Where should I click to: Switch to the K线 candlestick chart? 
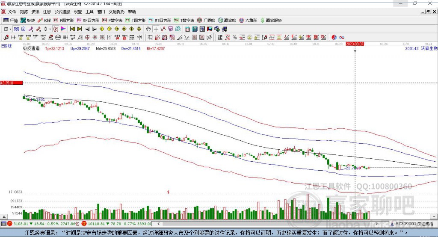[44, 21]
